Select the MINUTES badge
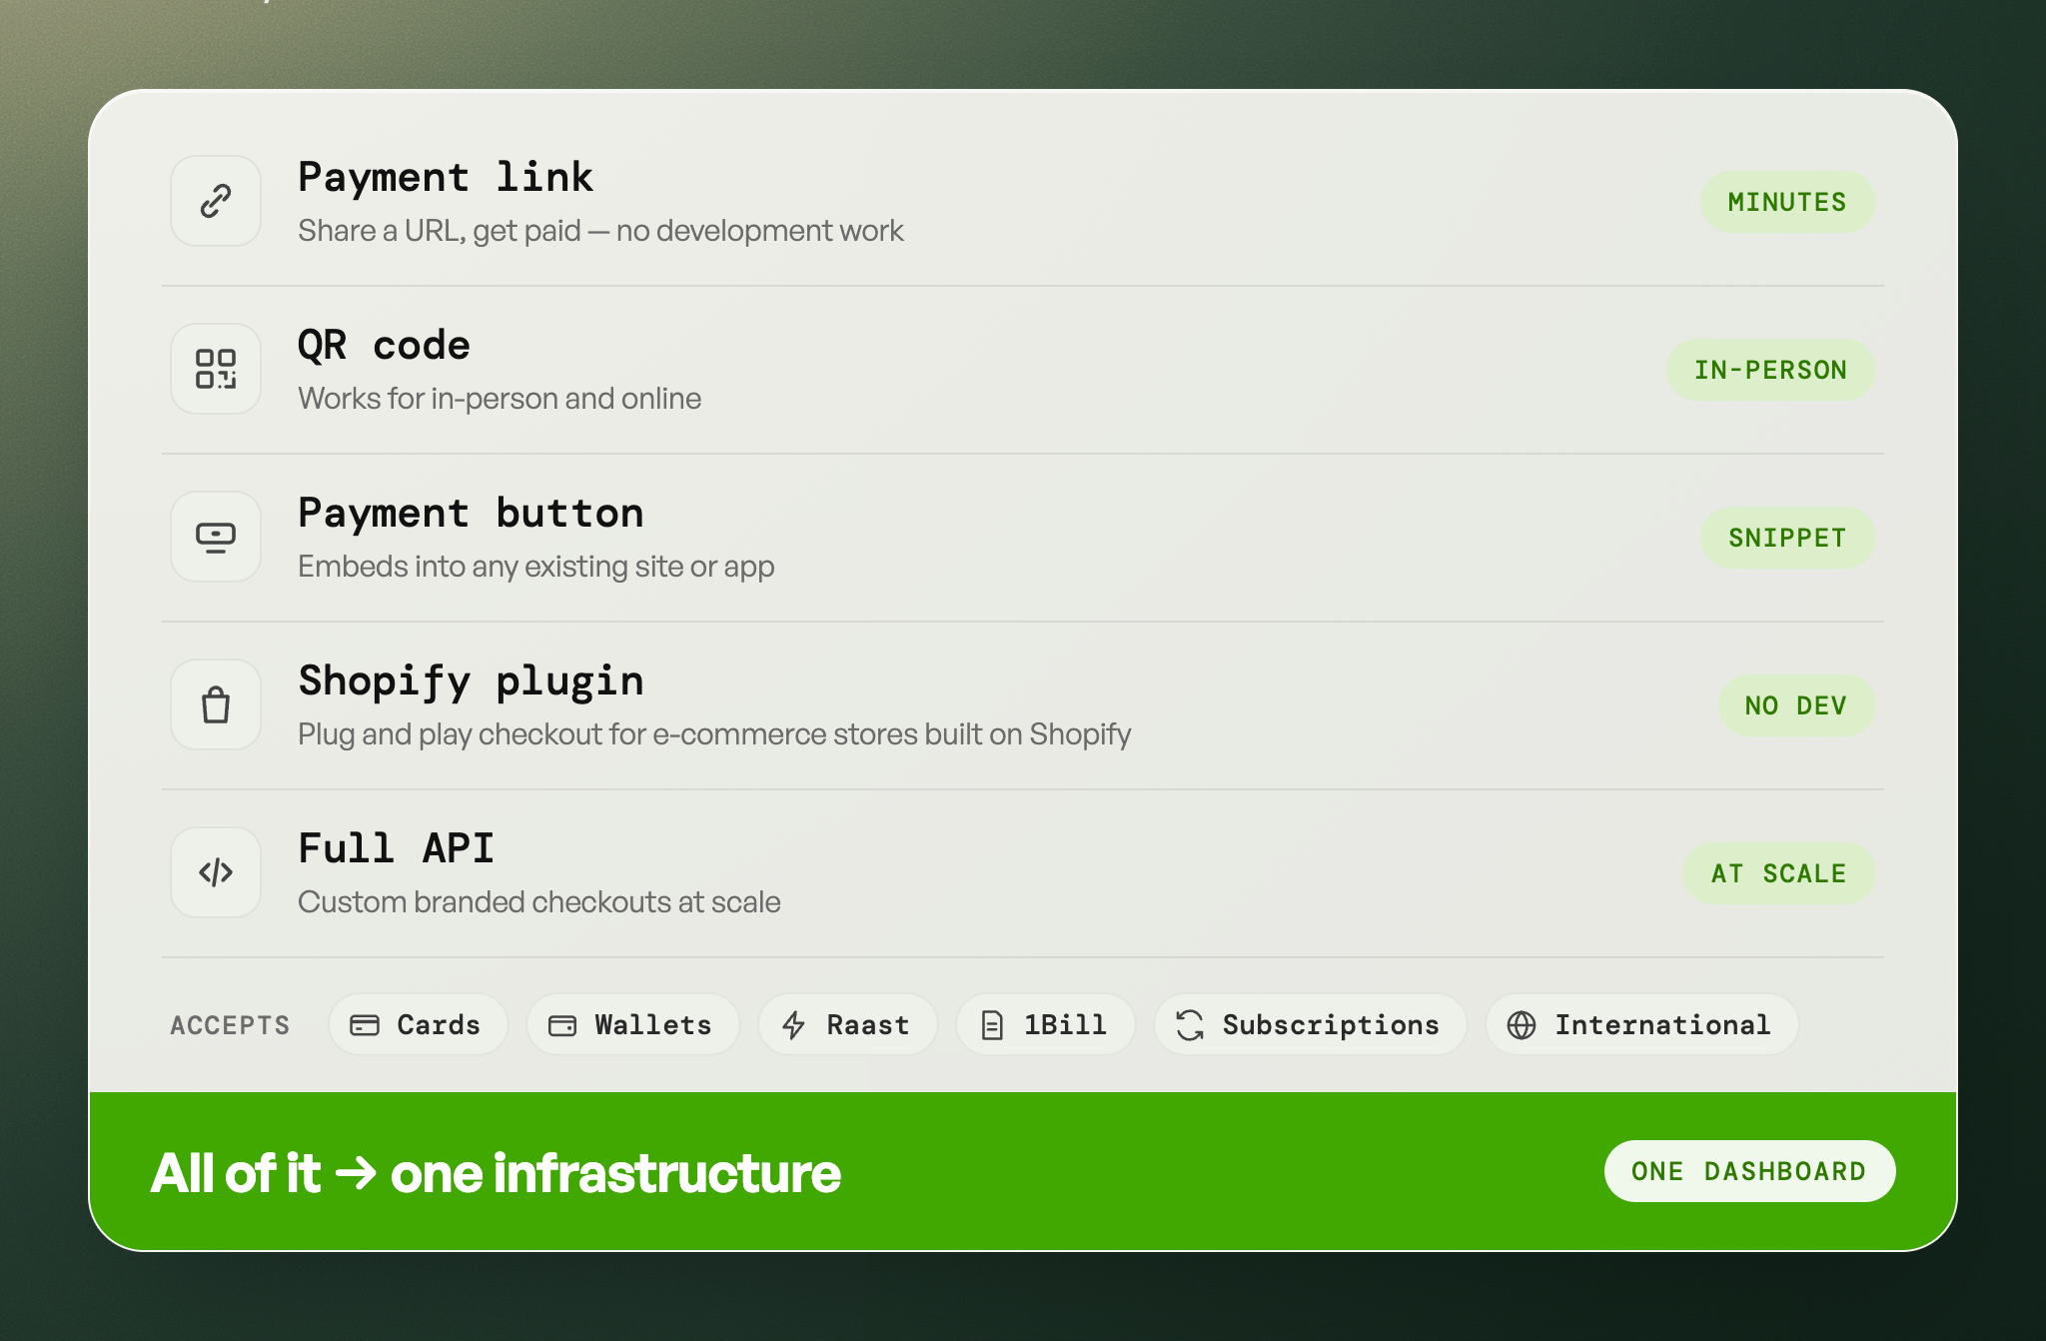 [x=1787, y=202]
